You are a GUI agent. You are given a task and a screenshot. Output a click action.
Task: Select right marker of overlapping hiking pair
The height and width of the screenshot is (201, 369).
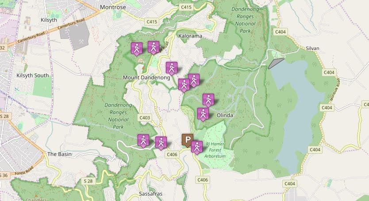194,80
